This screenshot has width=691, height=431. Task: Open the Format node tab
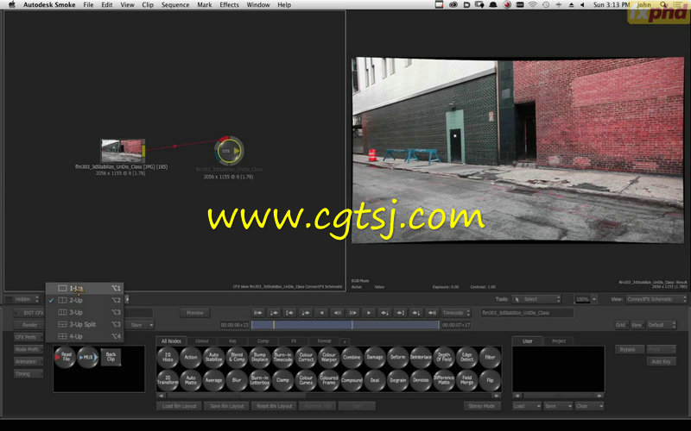click(x=324, y=341)
